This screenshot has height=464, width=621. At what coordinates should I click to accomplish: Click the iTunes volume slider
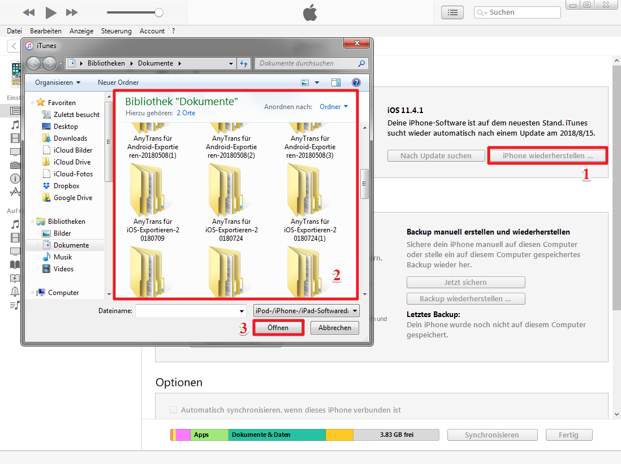[135, 12]
